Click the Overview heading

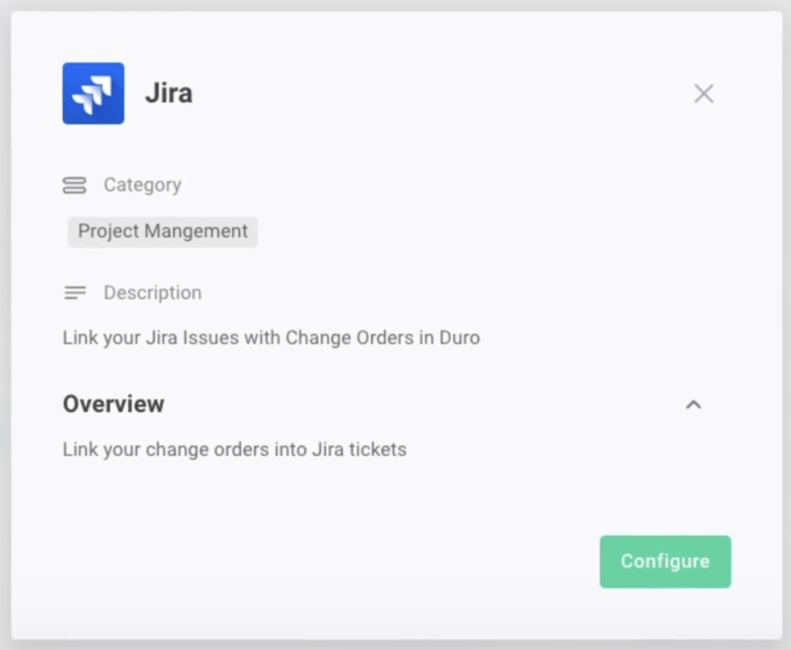(113, 404)
